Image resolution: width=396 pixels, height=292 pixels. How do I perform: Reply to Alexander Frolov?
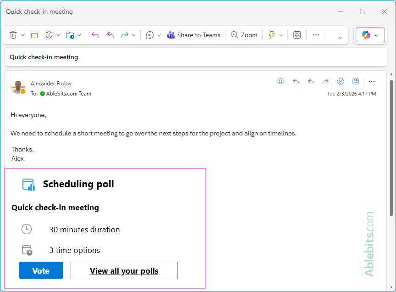pyautogui.click(x=95, y=34)
